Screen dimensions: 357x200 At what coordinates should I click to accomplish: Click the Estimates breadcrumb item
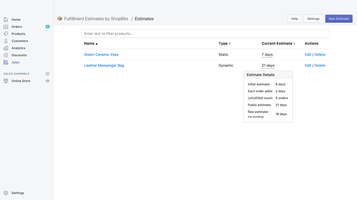pos(144,19)
